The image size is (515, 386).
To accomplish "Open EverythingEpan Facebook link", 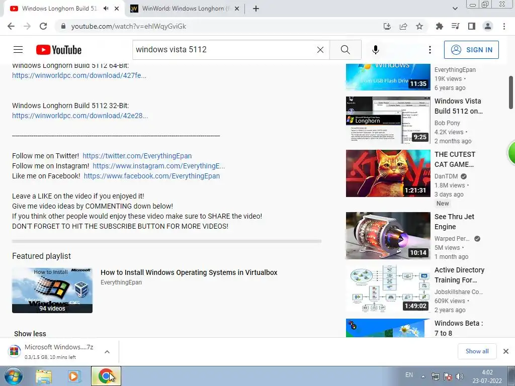I will [x=152, y=176].
